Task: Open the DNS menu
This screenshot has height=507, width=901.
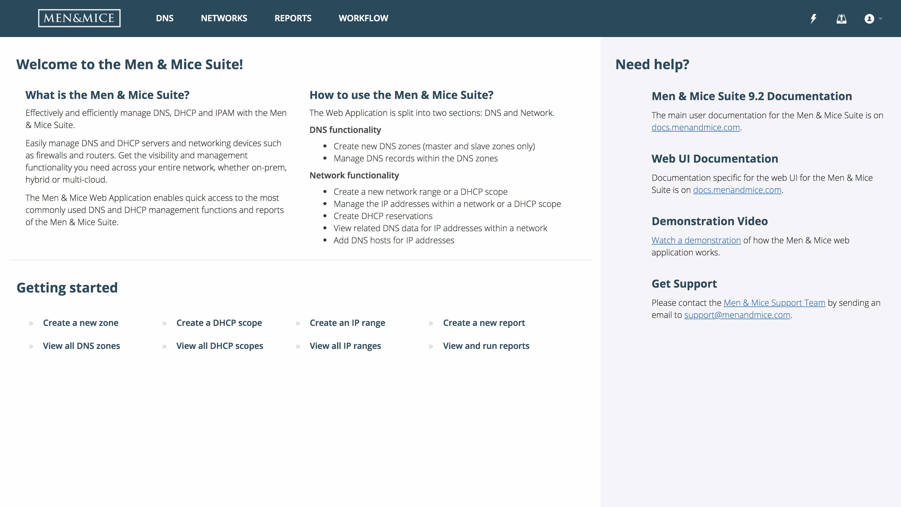Action: (x=165, y=18)
